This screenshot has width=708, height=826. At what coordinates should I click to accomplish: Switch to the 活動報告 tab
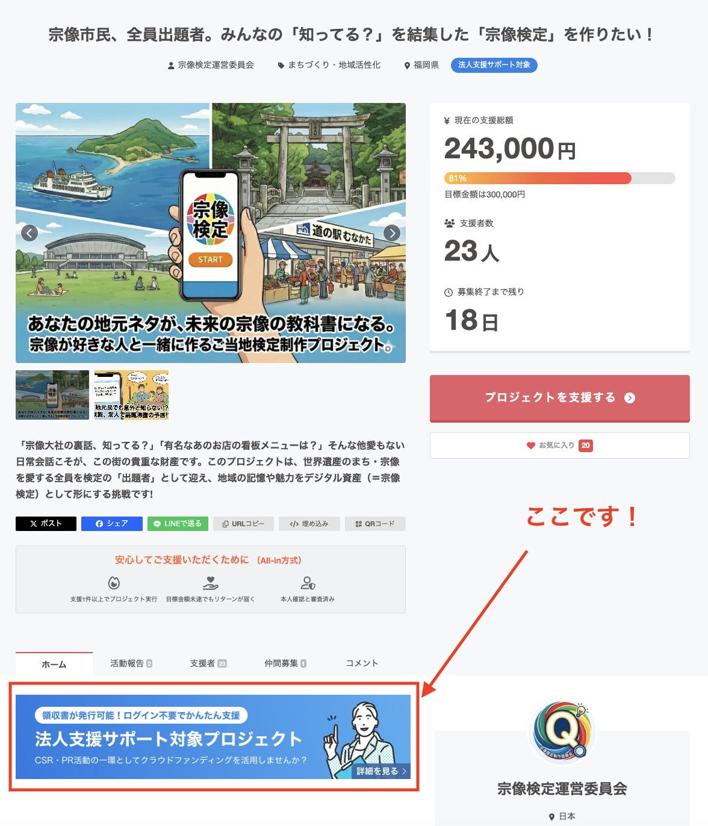[x=131, y=663]
